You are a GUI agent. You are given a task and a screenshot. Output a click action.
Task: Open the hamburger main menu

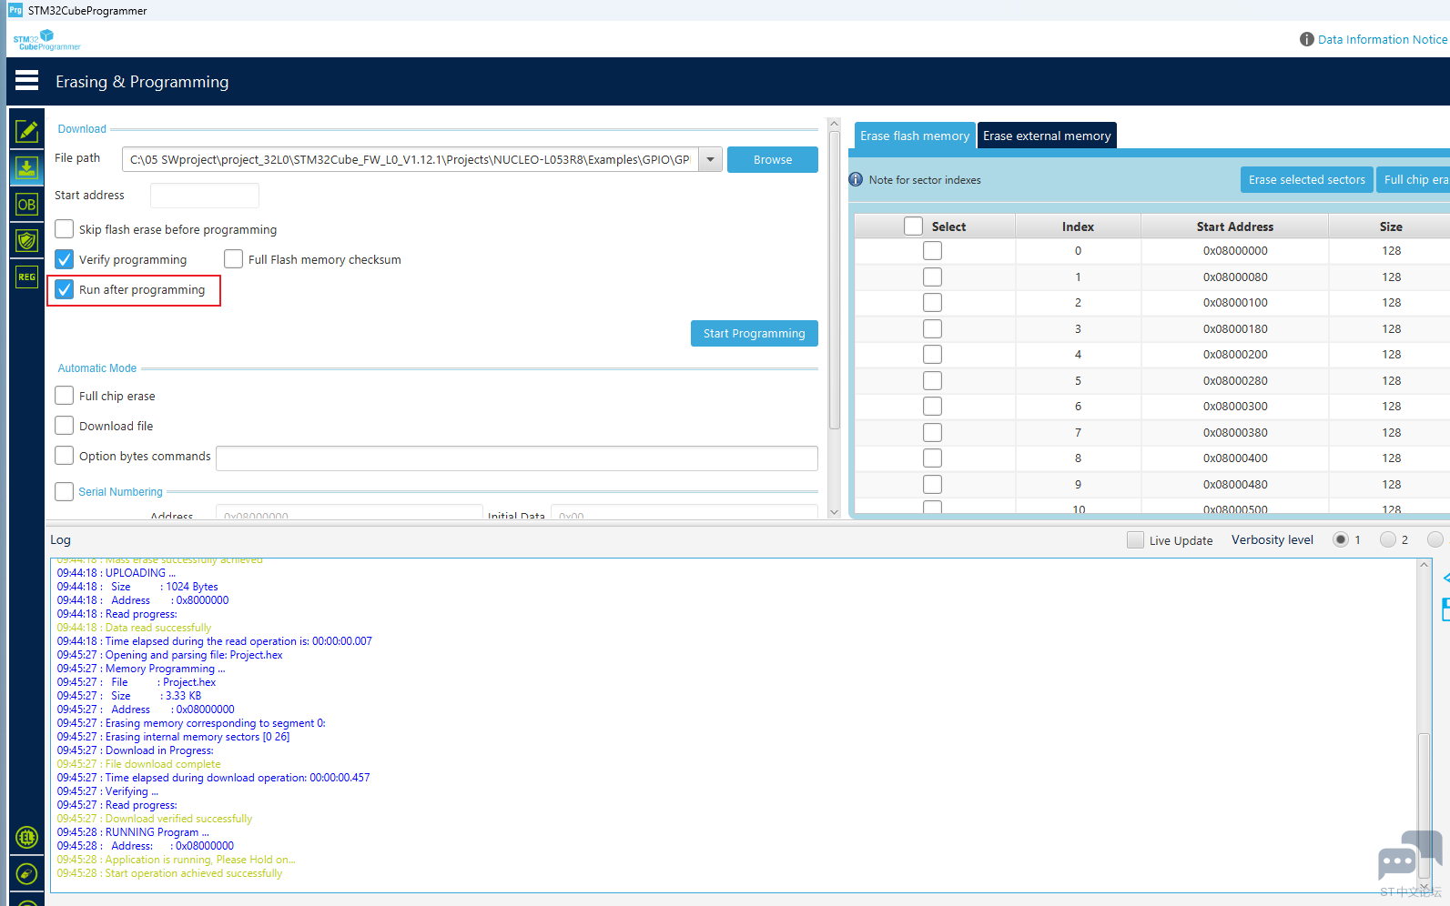pos(27,81)
